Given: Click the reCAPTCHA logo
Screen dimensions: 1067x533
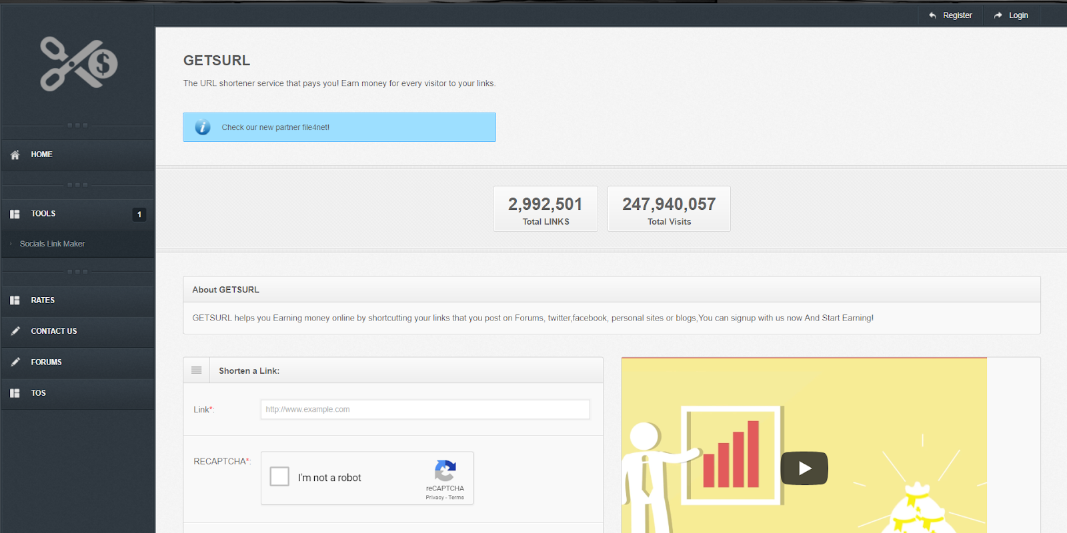Looking at the screenshot, I should (445, 470).
